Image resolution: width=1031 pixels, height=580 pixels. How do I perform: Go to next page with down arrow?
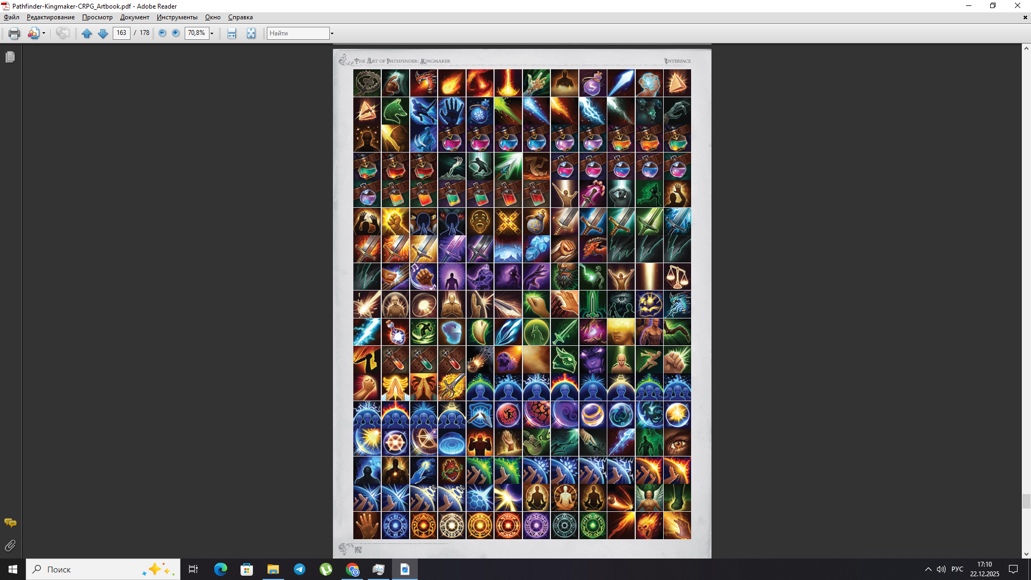pyautogui.click(x=103, y=33)
